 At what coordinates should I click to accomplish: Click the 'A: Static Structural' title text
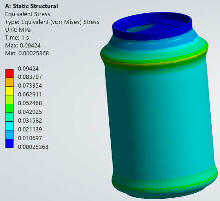coord(31,6)
